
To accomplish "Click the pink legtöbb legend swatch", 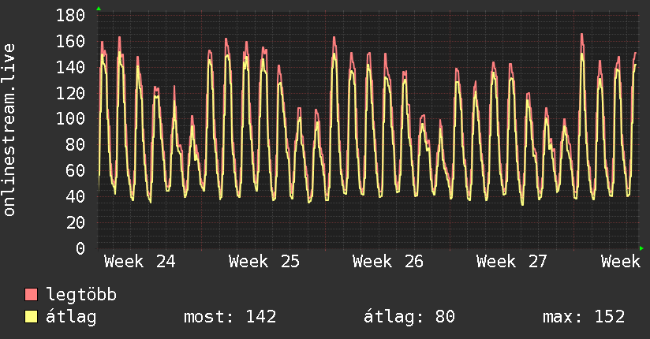I will pos(31,295).
